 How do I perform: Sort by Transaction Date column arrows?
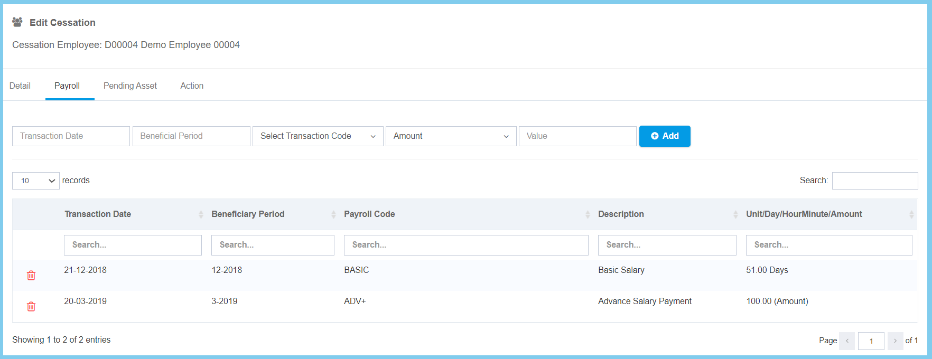pyautogui.click(x=201, y=214)
